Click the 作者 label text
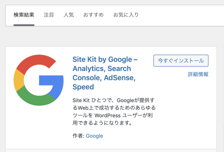This screenshot has height=152, width=224. tap(78, 136)
